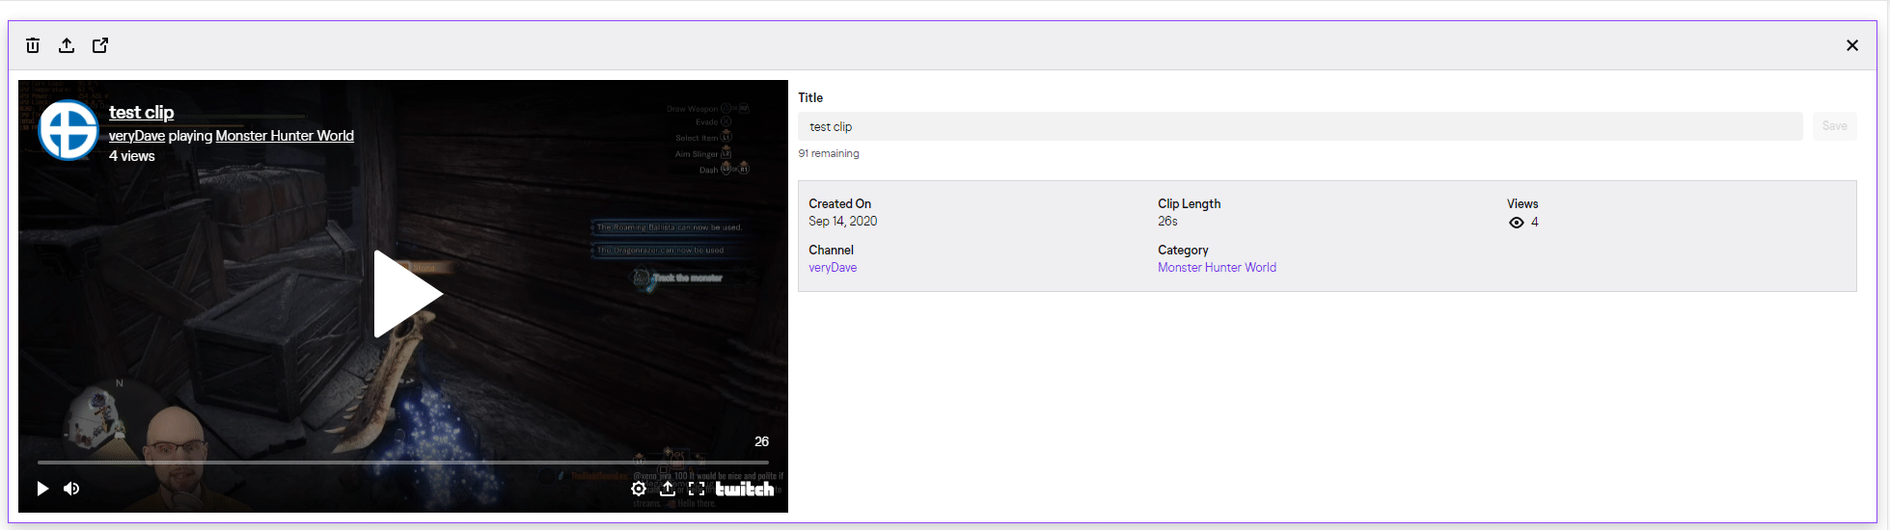Start the clip with the large play button
This screenshot has width=1890, height=530.
coord(407,294)
